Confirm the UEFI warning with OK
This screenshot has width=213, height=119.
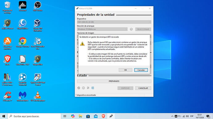125,70
